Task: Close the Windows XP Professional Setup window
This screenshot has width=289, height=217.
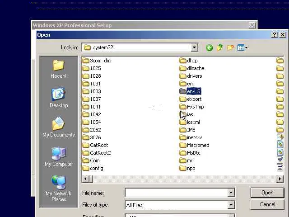Action: 252,25
